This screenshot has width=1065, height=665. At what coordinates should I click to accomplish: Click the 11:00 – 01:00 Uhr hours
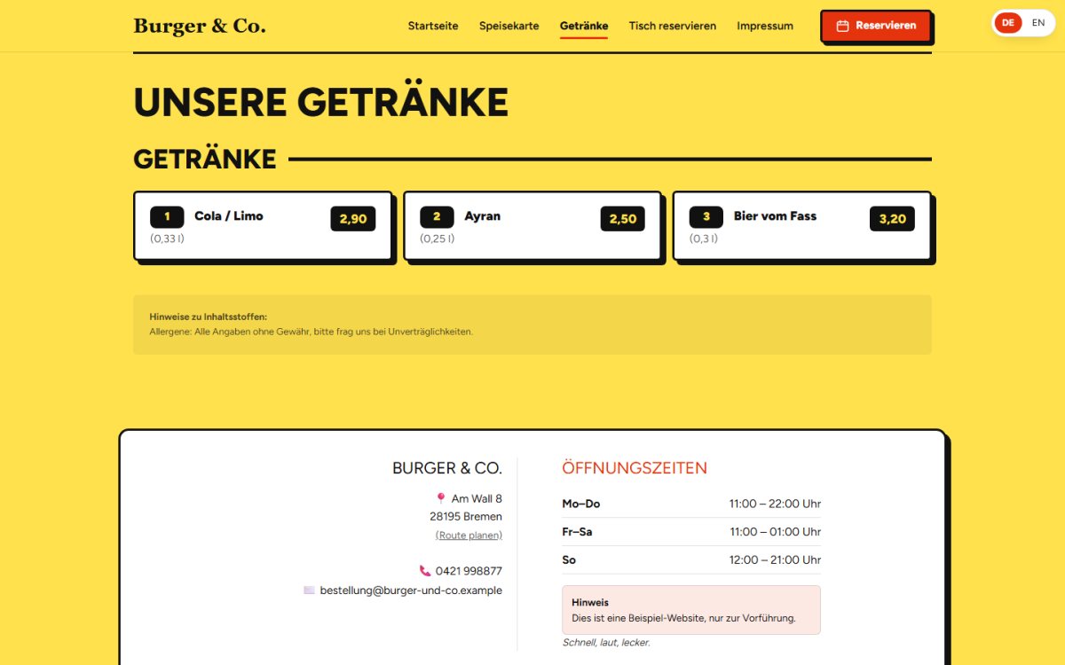click(x=776, y=532)
